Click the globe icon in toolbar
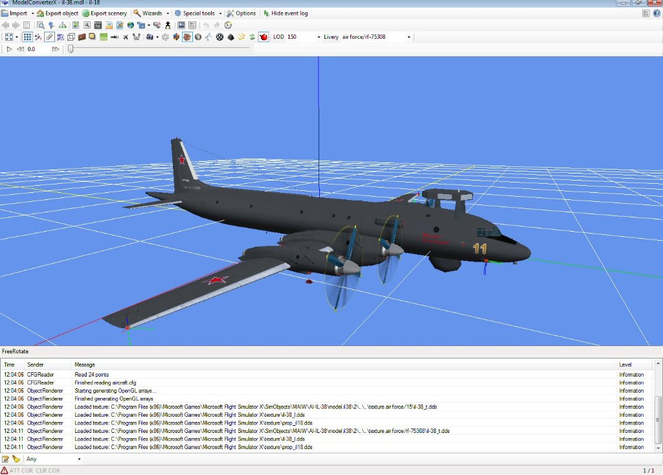The width and height of the screenshot is (663, 475). click(x=131, y=25)
